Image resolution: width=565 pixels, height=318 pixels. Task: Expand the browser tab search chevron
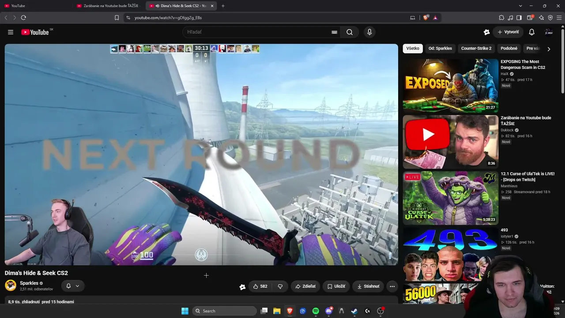[x=520, y=6]
